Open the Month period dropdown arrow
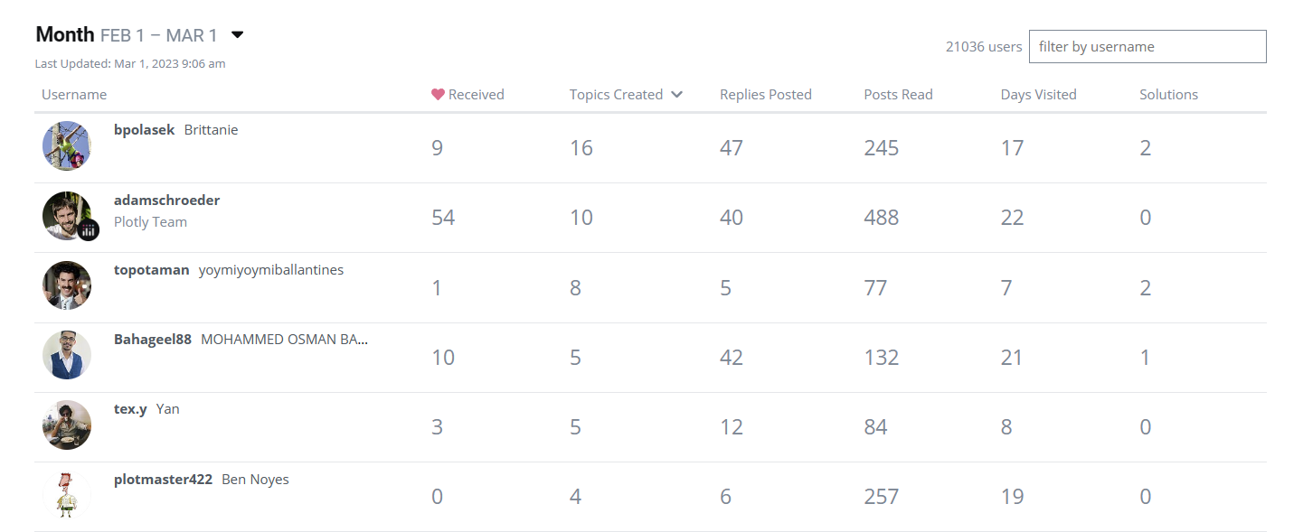The width and height of the screenshot is (1303, 532). click(x=238, y=35)
